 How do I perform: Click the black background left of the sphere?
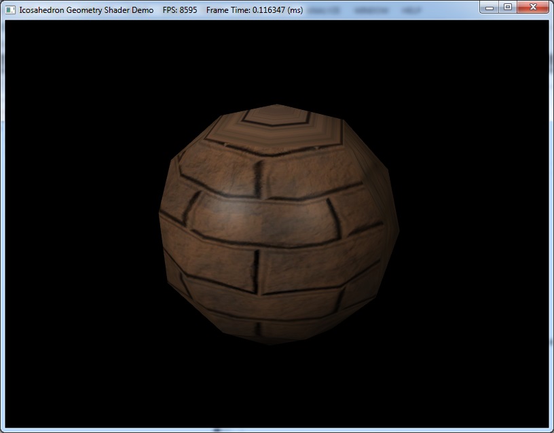click(x=81, y=224)
